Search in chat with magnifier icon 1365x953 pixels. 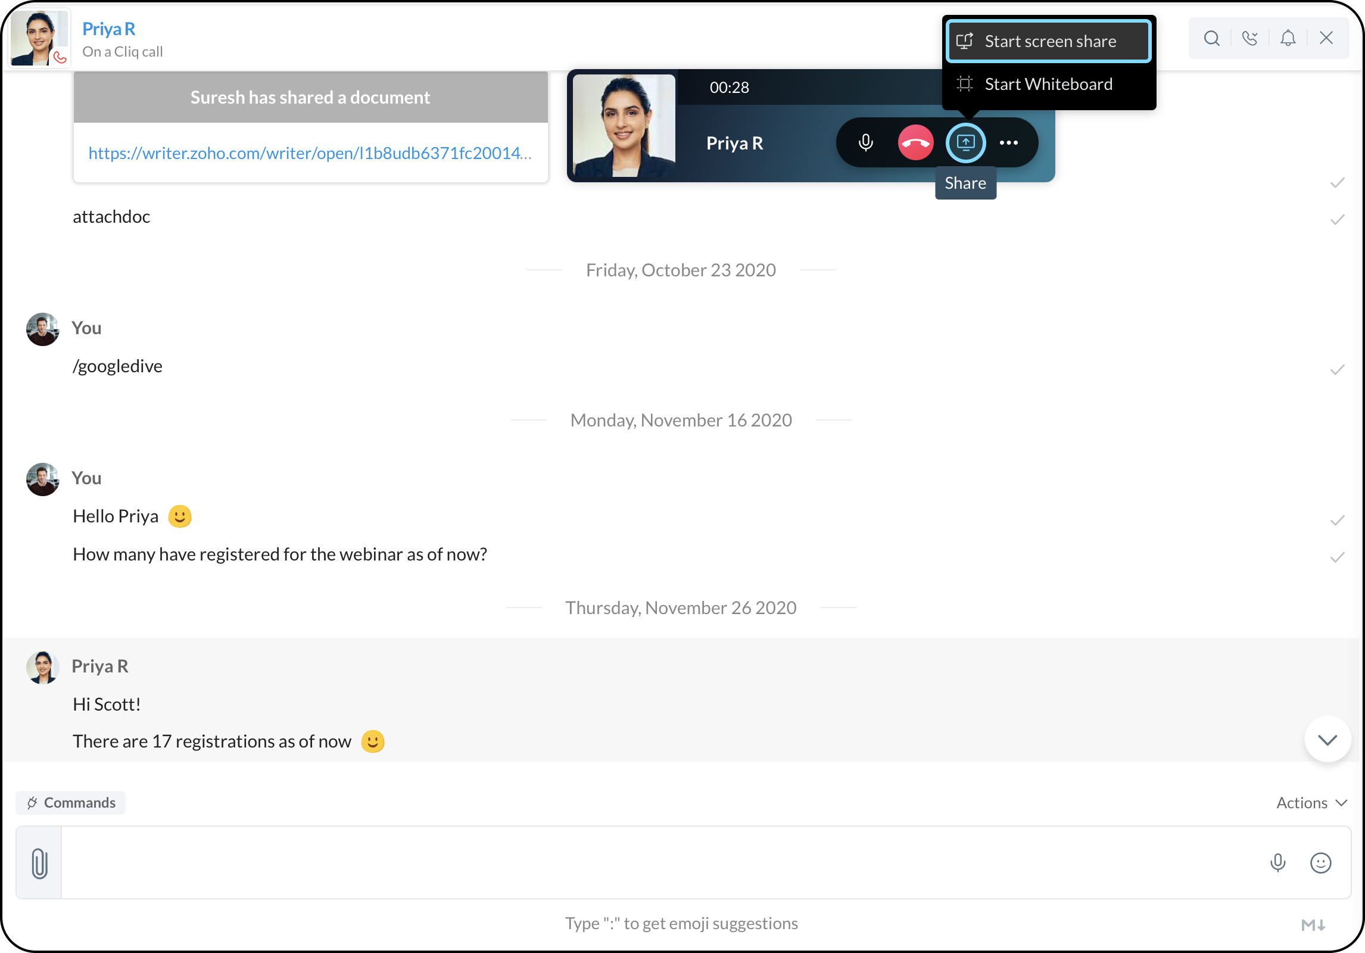[x=1211, y=38]
